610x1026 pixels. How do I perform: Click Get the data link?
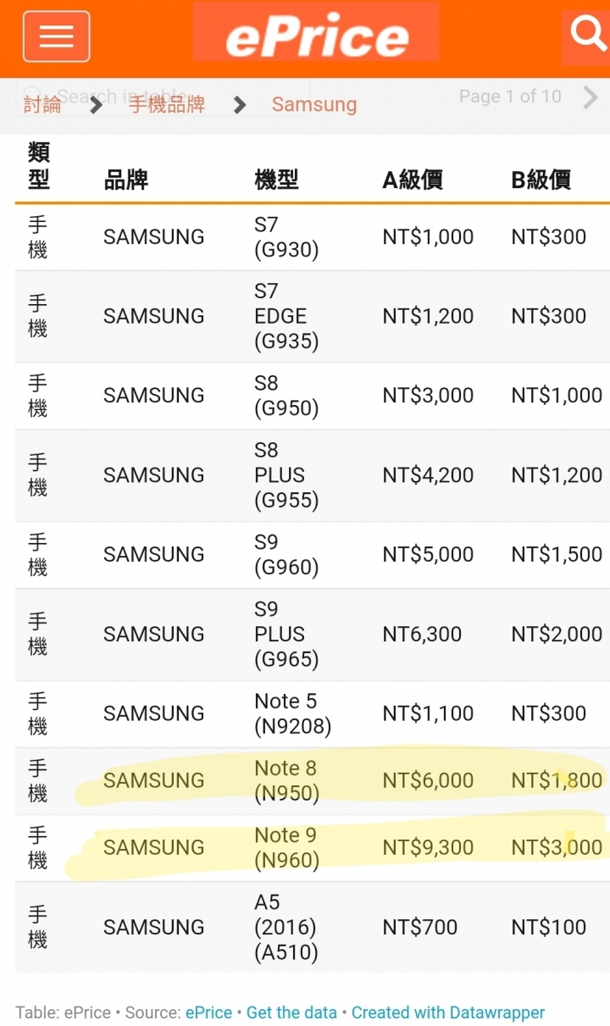pyautogui.click(x=291, y=1012)
